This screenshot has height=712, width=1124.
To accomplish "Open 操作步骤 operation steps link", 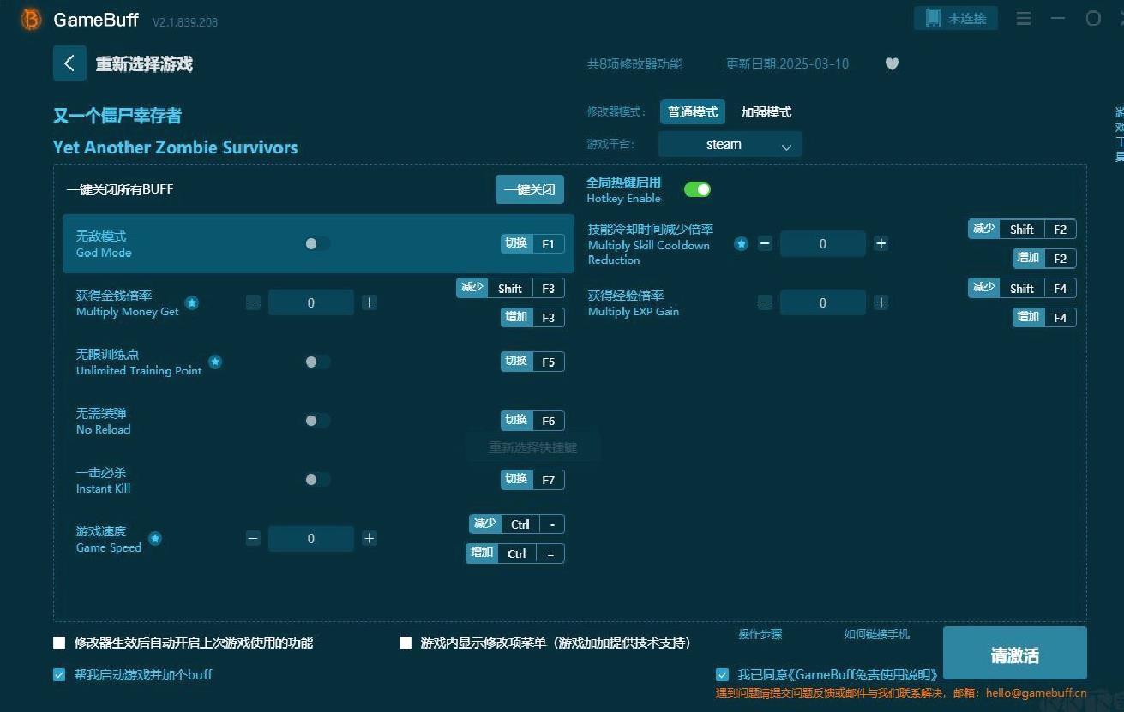I will pos(760,634).
